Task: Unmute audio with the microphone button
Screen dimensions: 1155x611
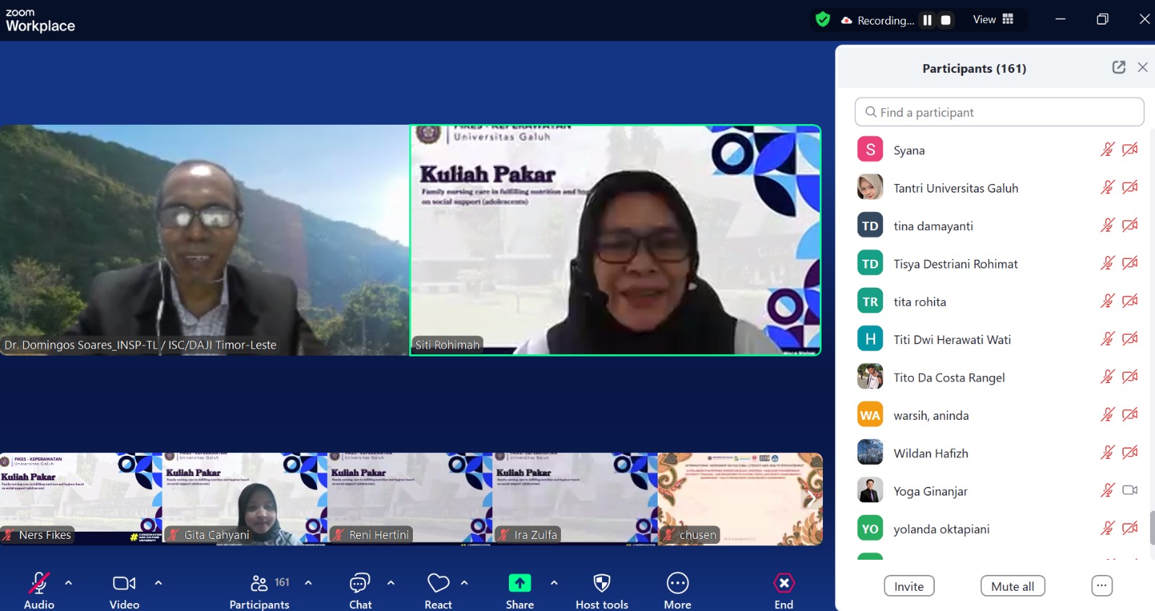Action: click(x=39, y=583)
